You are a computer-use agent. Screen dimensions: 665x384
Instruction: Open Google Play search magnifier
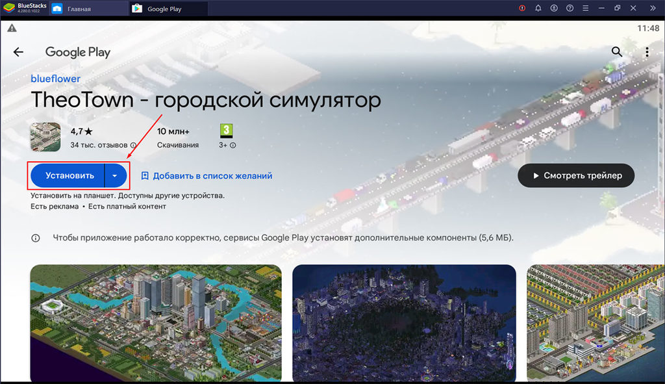[617, 52]
